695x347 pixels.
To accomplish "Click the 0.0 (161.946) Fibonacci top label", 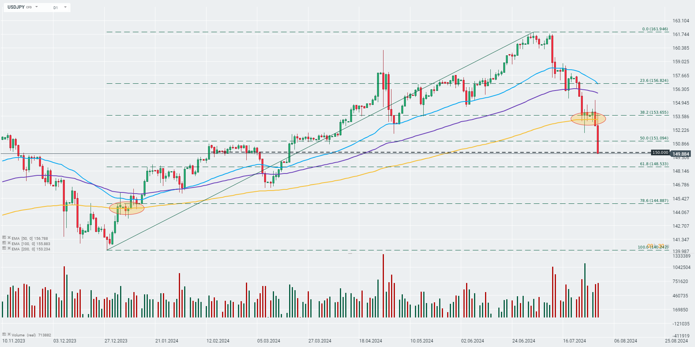I will [x=655, y=29].
